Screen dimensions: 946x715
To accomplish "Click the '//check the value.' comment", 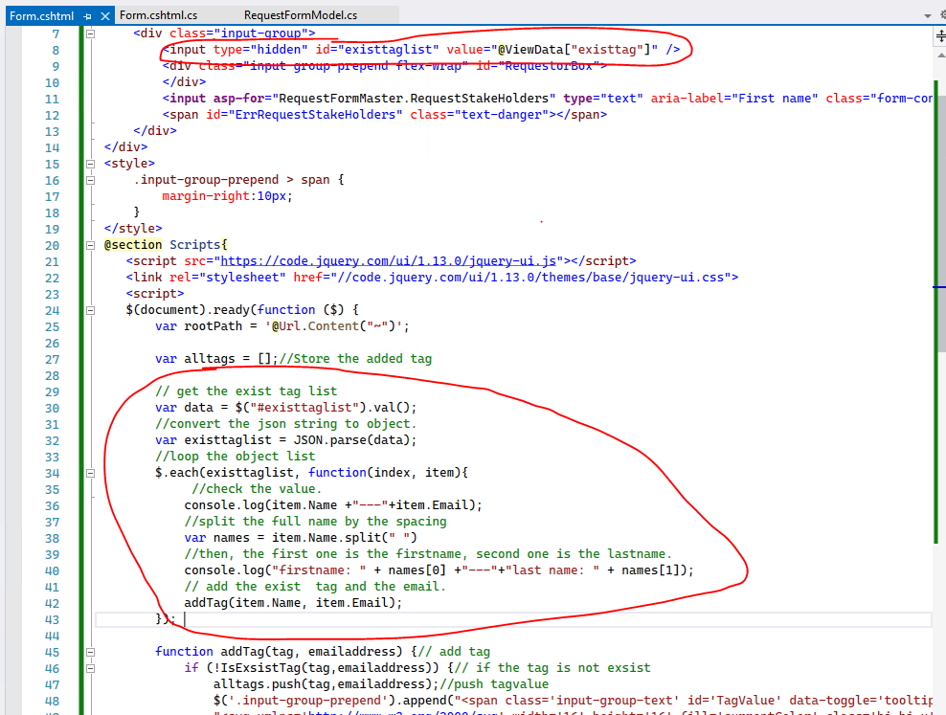I will 257,489.
